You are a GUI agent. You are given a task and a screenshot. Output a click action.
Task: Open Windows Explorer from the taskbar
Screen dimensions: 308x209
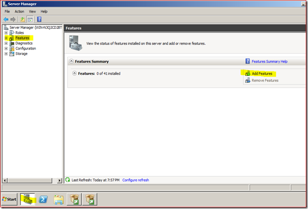[x=59, y=199]
